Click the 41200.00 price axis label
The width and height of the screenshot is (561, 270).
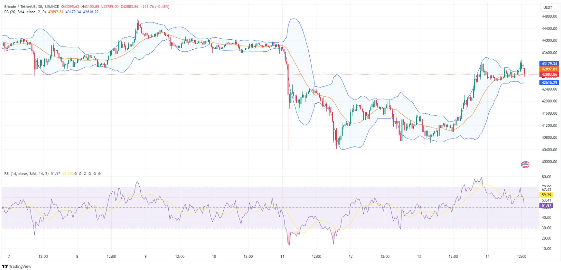tap(549, 125)
